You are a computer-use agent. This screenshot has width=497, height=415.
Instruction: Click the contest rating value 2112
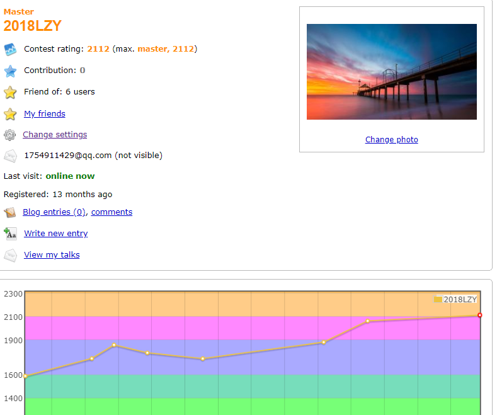coord(98,48)
